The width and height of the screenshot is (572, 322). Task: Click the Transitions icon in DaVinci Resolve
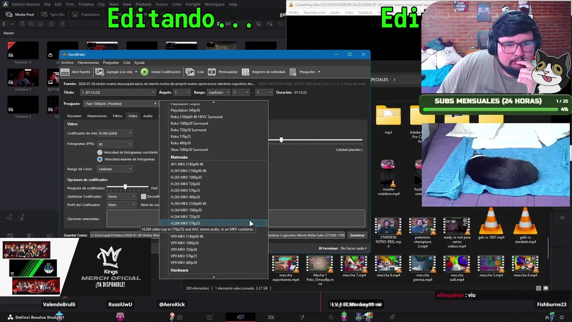pos(76,14)
